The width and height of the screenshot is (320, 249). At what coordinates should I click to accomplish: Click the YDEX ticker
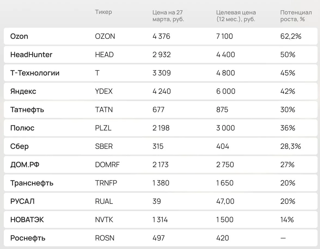point(104,91)
